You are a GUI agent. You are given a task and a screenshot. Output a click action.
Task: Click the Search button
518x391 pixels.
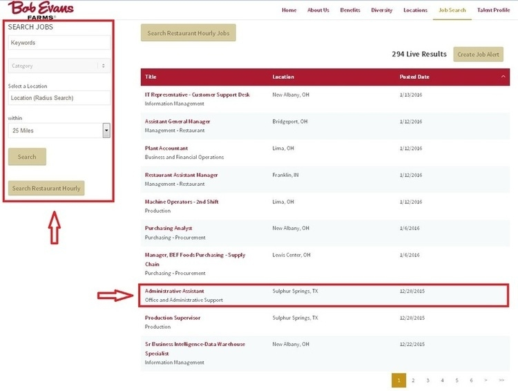click(27, 157)
